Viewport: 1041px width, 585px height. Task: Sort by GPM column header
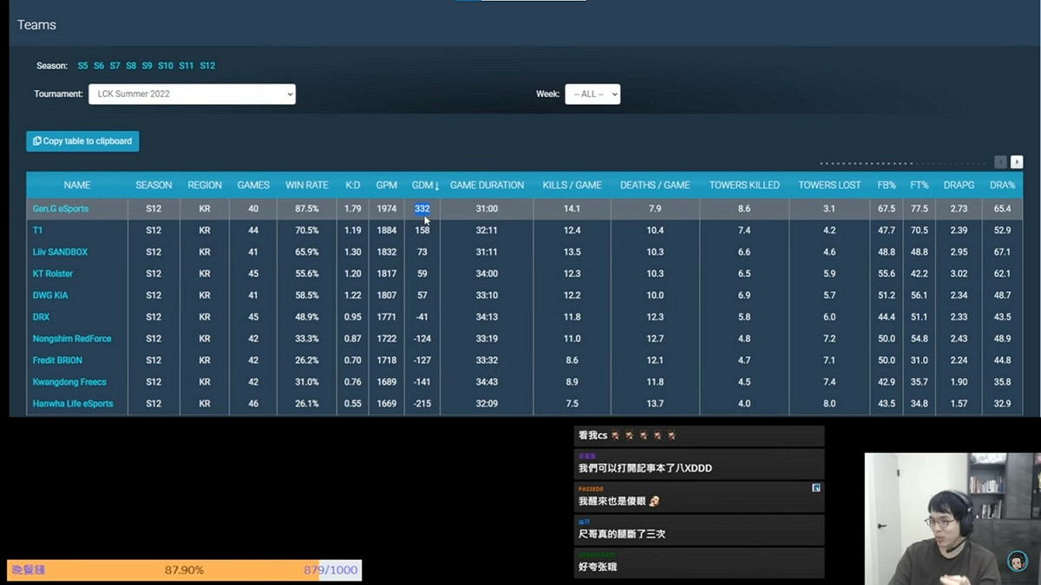coord(387,185)
